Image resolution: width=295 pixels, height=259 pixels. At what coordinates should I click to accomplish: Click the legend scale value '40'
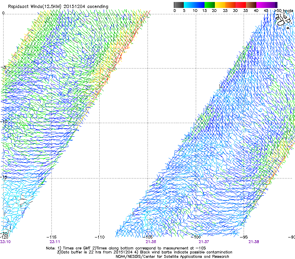(256, 11)
